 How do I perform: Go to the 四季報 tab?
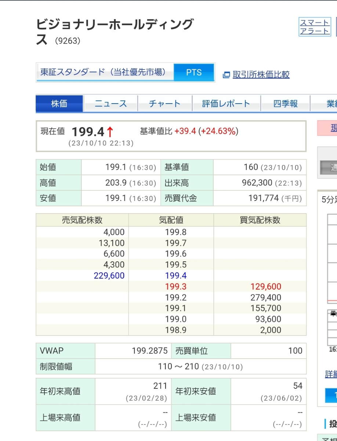285,104
